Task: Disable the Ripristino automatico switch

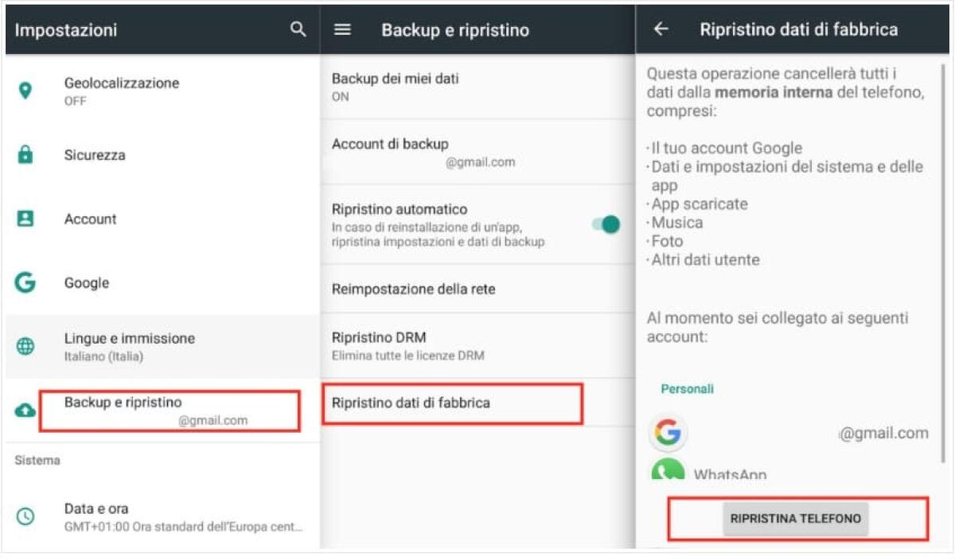Action: (606, 224)
